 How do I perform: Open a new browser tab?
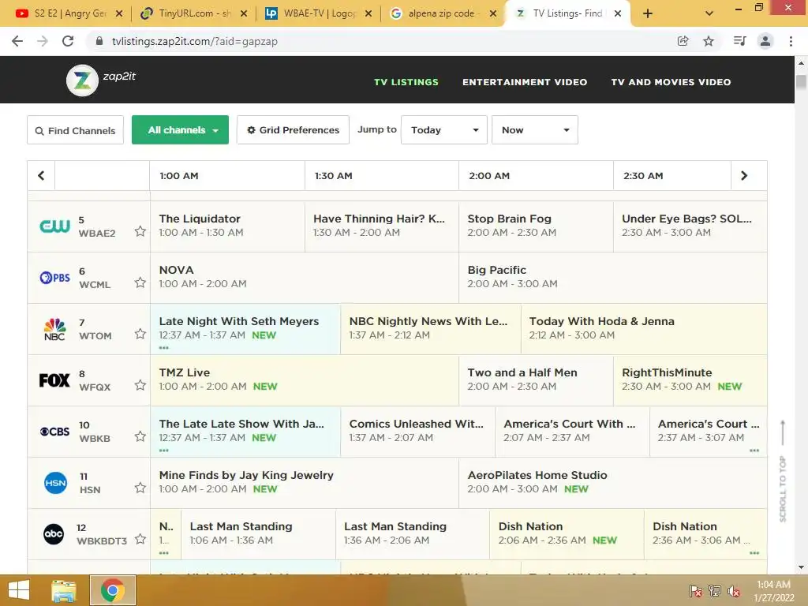click(648, 13)
